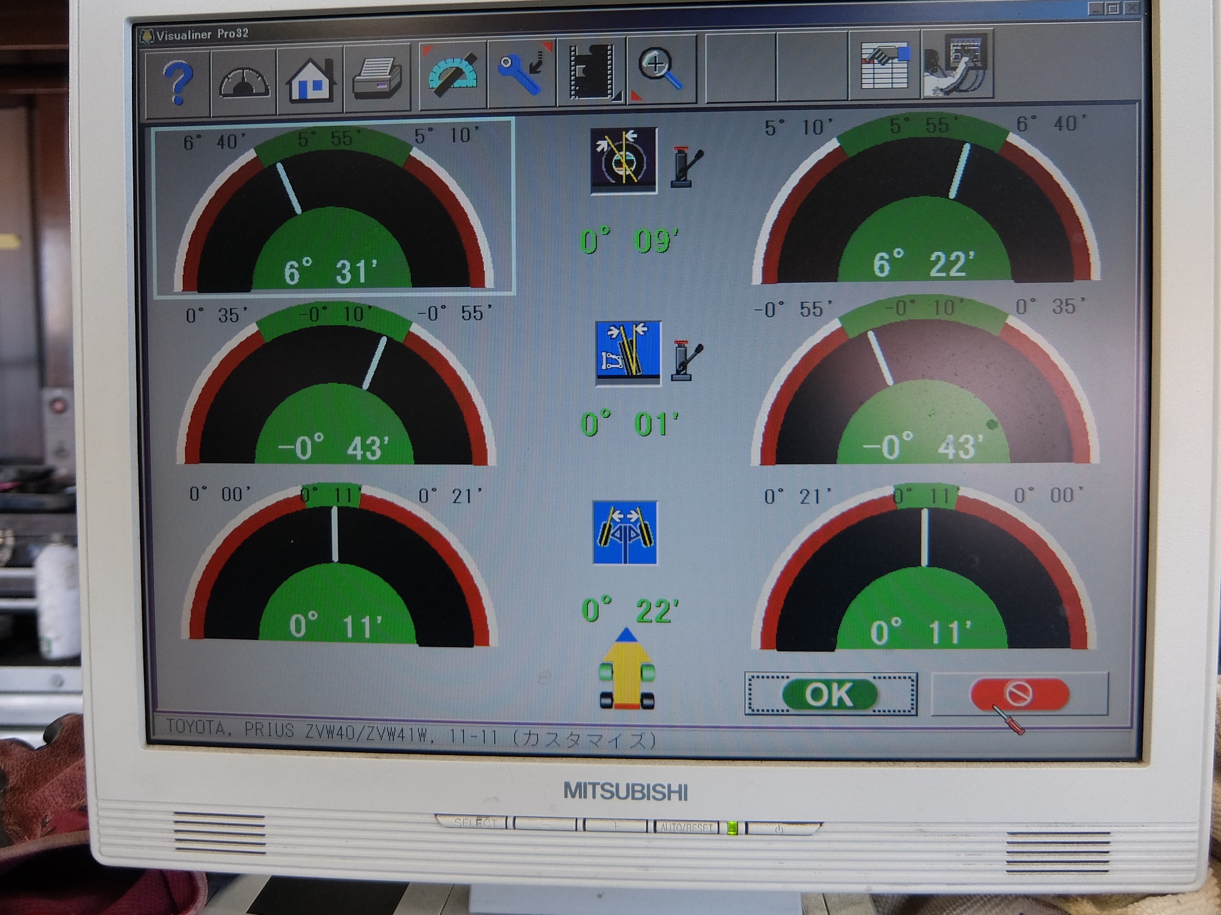
Task: Click the jack icon beside caster
Action: point(686,167)
